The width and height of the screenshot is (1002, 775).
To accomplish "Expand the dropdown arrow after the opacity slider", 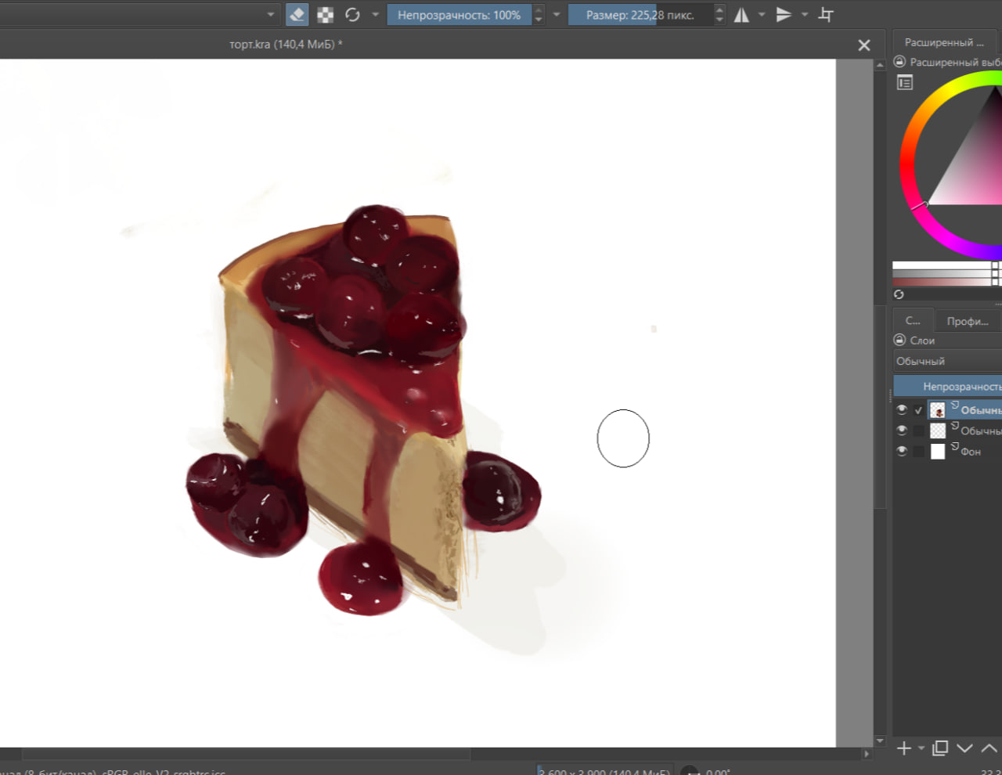I will click(557, 15).
